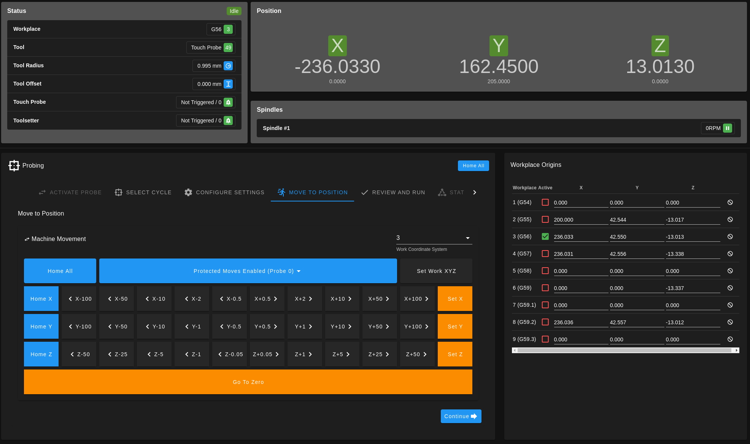Viewport: 750px width, 444px height.
Task: Select the Move to Position step
Action: pos(312,192)
